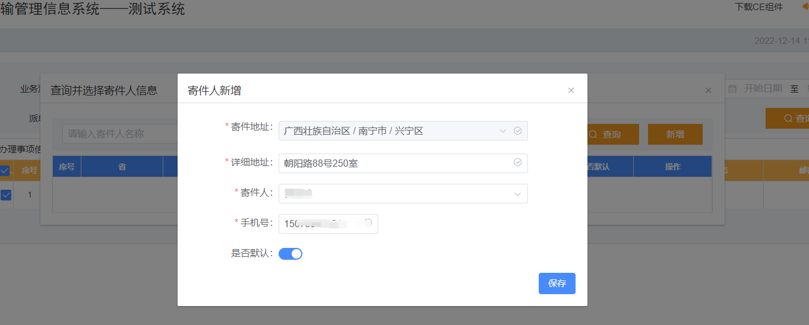Expand the 寄件地址 region cascader arrow
This screenshot has width=809, height=325.
503,131
